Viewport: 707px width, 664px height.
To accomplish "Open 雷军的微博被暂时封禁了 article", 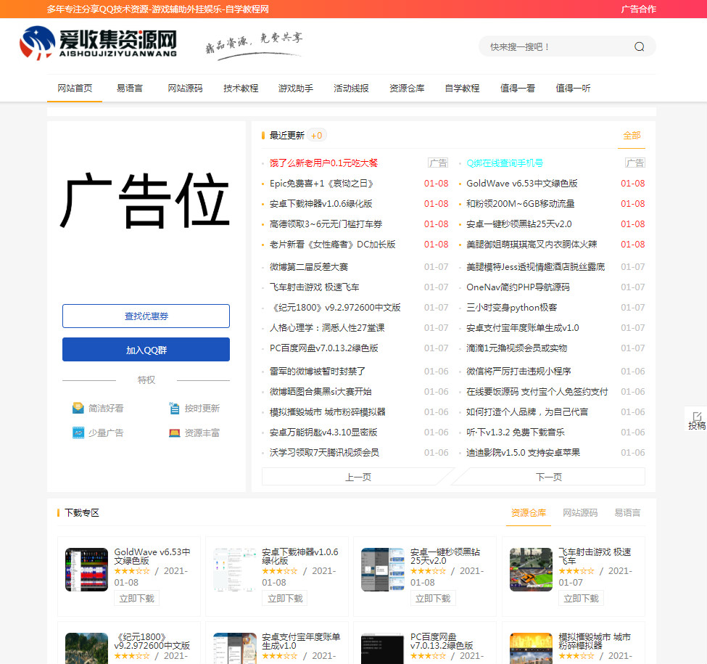I will click(x=318, y=372).
